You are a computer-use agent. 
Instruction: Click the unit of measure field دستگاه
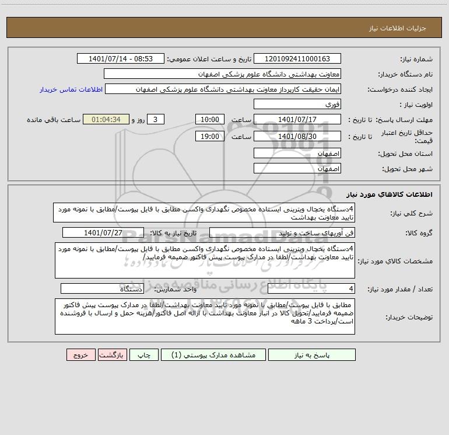(102, 289)
